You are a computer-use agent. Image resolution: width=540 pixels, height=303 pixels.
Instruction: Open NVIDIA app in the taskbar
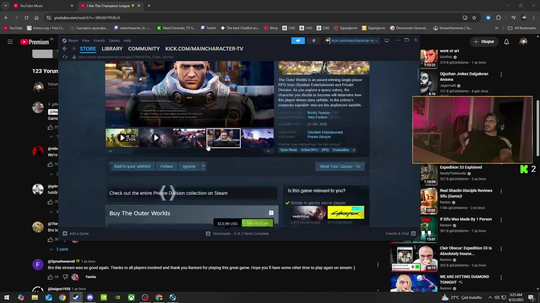point(104,298)
